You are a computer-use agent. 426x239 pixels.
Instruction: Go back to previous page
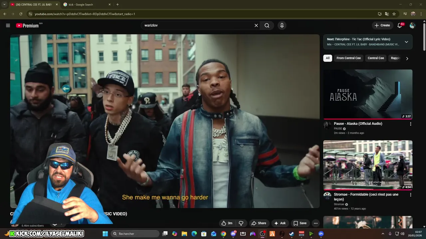pyautogui.click(x=5, y=14)
